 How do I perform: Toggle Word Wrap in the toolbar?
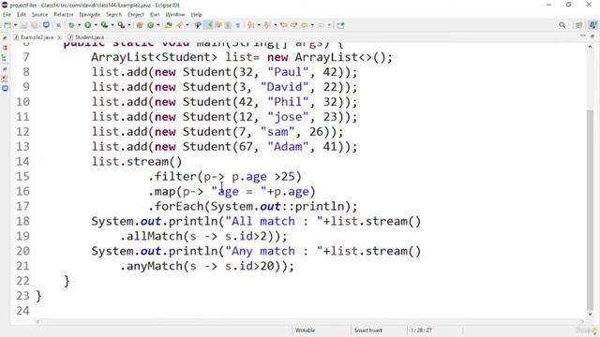[218, 25]
